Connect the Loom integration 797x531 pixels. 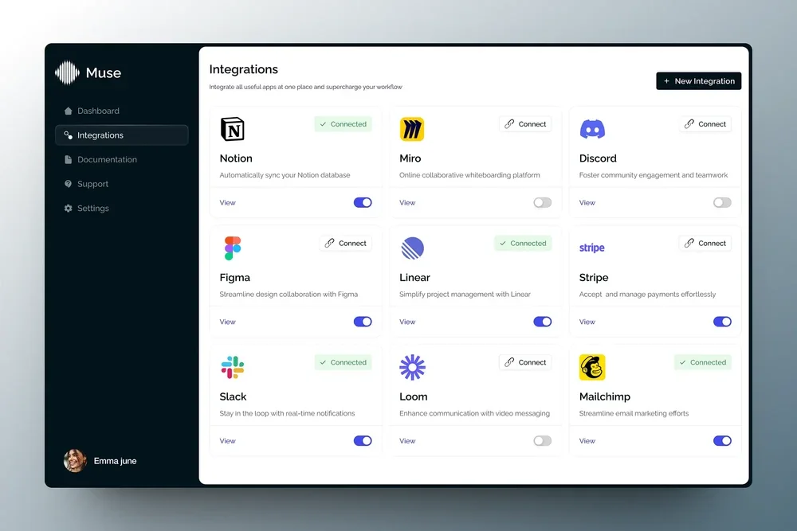[525, 362]
